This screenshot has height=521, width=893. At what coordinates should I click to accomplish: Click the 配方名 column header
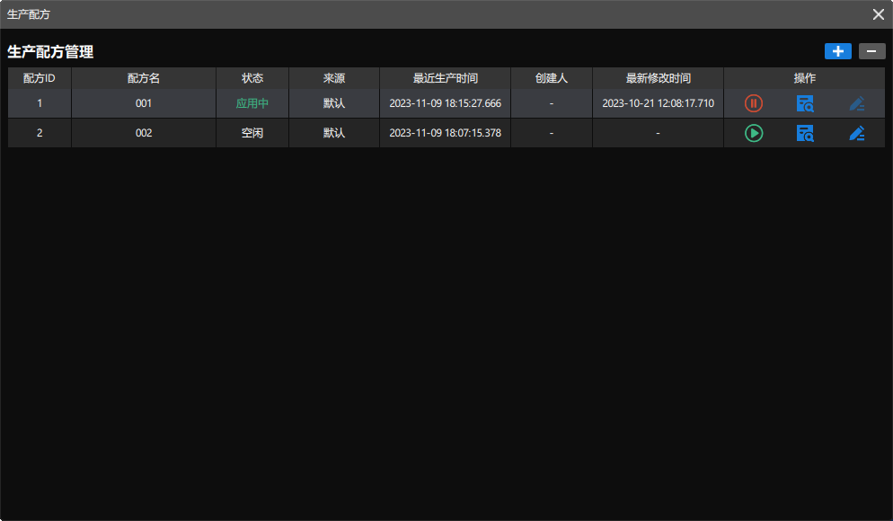[x=144, y=78]
